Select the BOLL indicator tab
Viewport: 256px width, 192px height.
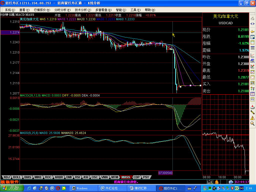click(x=17, y=177)
